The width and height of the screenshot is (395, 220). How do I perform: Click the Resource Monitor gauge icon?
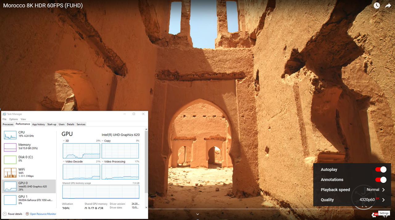click(27, 214)
